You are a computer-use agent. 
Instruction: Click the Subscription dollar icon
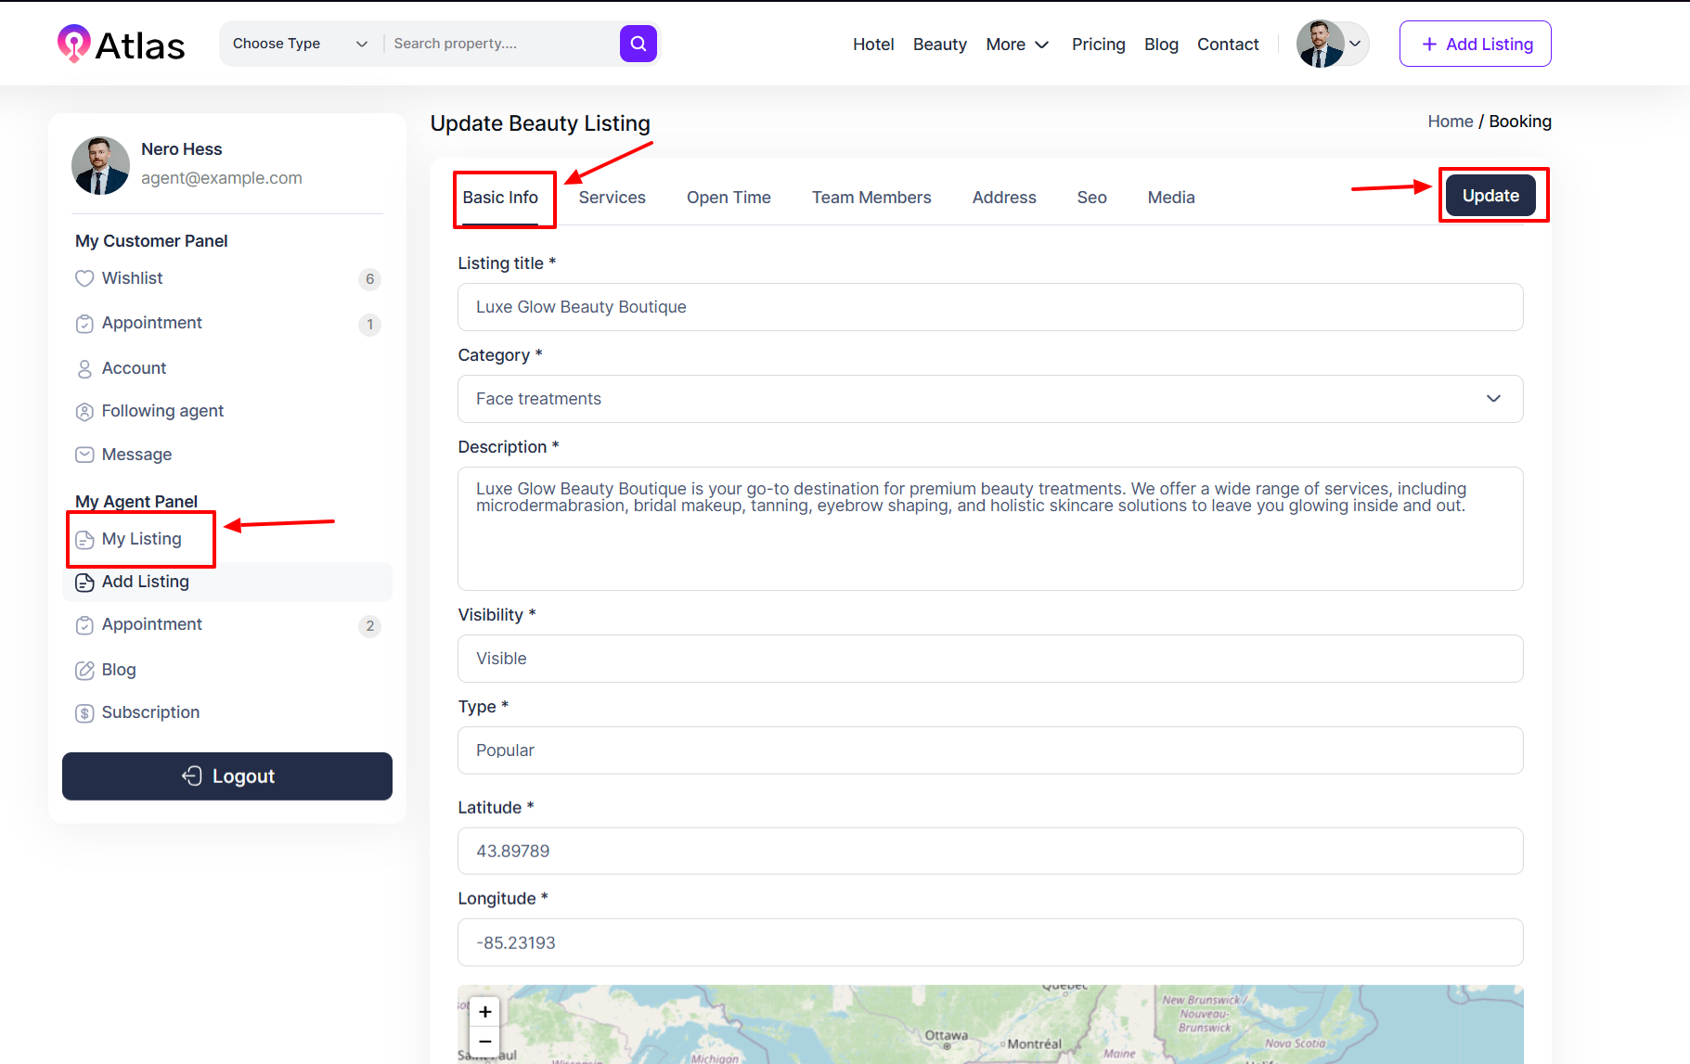[84, 713]
